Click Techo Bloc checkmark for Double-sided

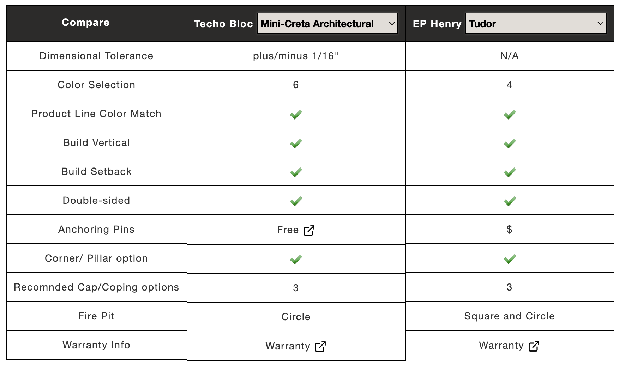pos(296,201)
